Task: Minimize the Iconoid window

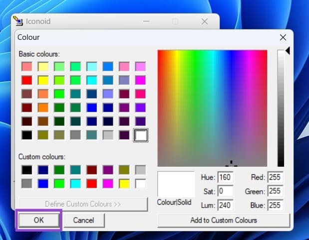Action: point(146,21)
